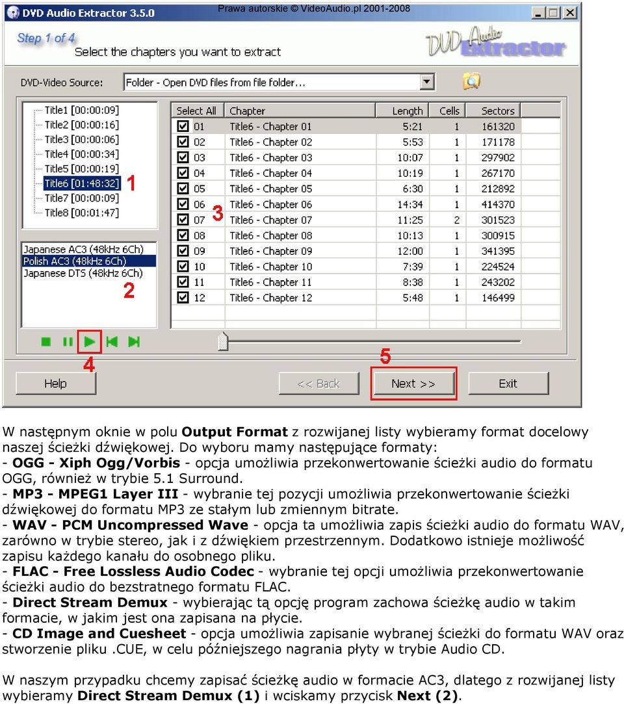Uncheck chapter 10 checkbox
624x704 pixels.
(x=183, y=267)
